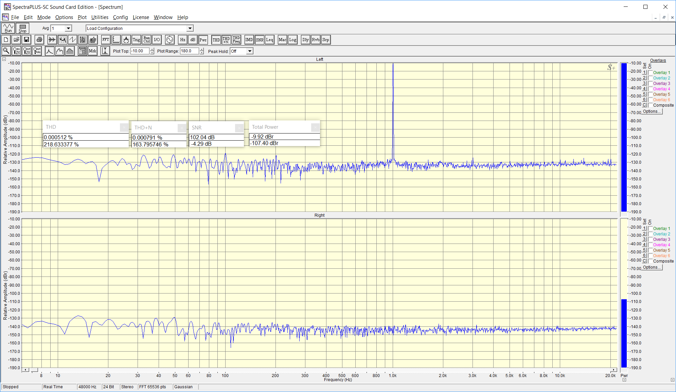
Task: Click the Trig trigger settings icon
Action: 136,40
